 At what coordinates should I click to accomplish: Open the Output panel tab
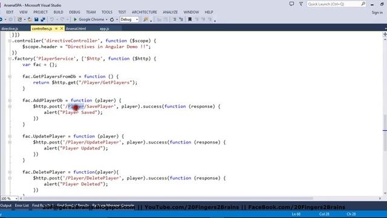pyautogui.click(x=5, y=205)
